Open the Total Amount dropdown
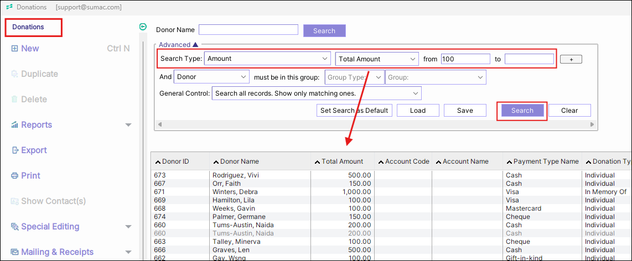The width and height of the screenshot is (632, 261). (412, 59)
